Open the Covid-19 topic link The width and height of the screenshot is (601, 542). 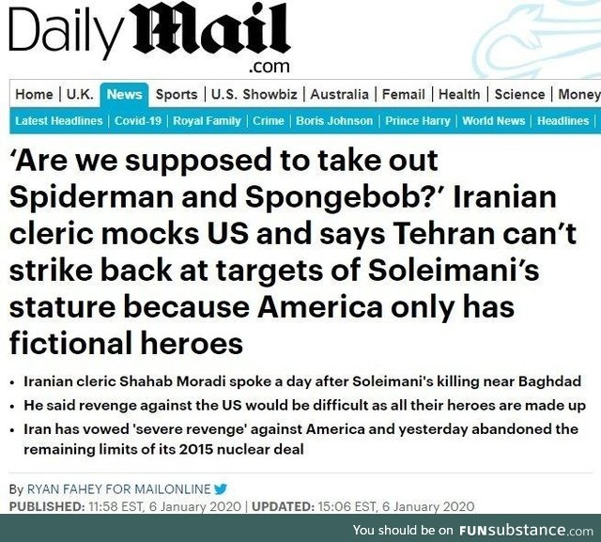tap(138, 121)
